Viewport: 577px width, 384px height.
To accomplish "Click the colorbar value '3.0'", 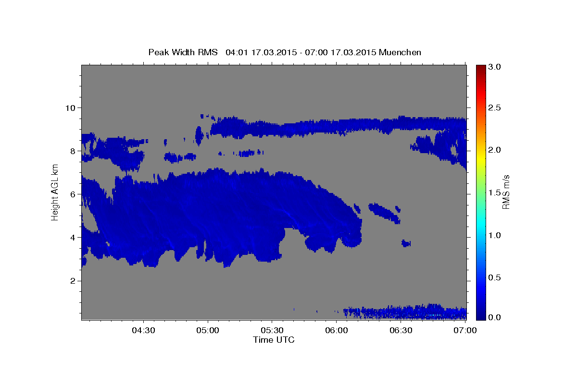I will point(495,67).
